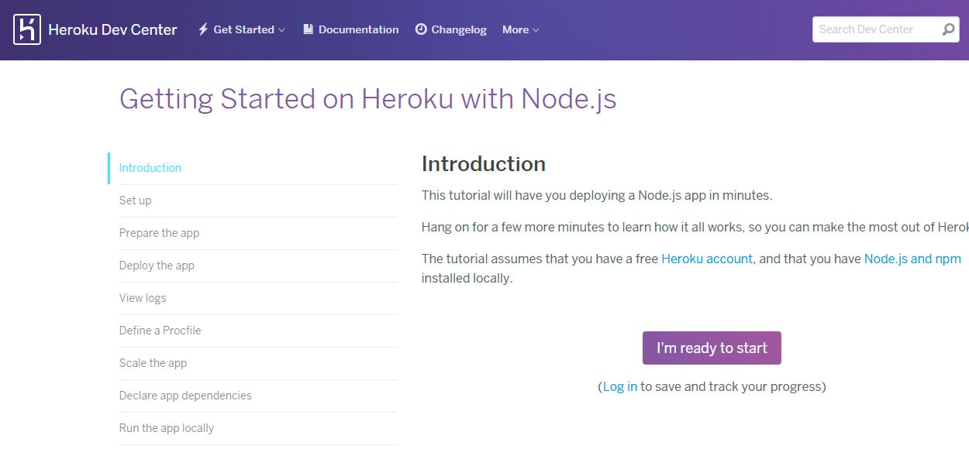Expand the More menu chevron

coord(536,30)
